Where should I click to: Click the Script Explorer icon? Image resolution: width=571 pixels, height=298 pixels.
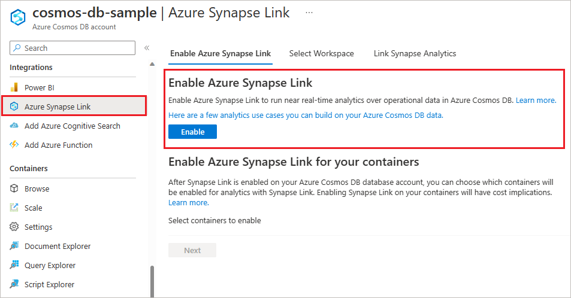click(x=14, y=284)
